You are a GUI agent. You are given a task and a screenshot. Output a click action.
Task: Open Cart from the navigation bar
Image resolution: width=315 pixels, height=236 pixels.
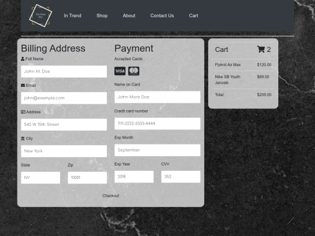pos(194,16)
